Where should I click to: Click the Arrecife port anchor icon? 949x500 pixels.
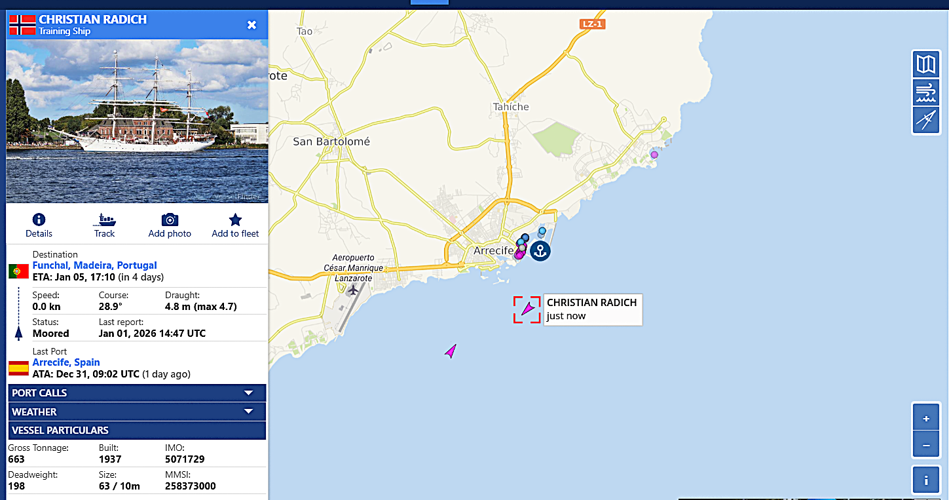tap(540, 250)
